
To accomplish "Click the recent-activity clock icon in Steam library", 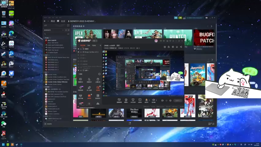I will [x=66, y=30].
